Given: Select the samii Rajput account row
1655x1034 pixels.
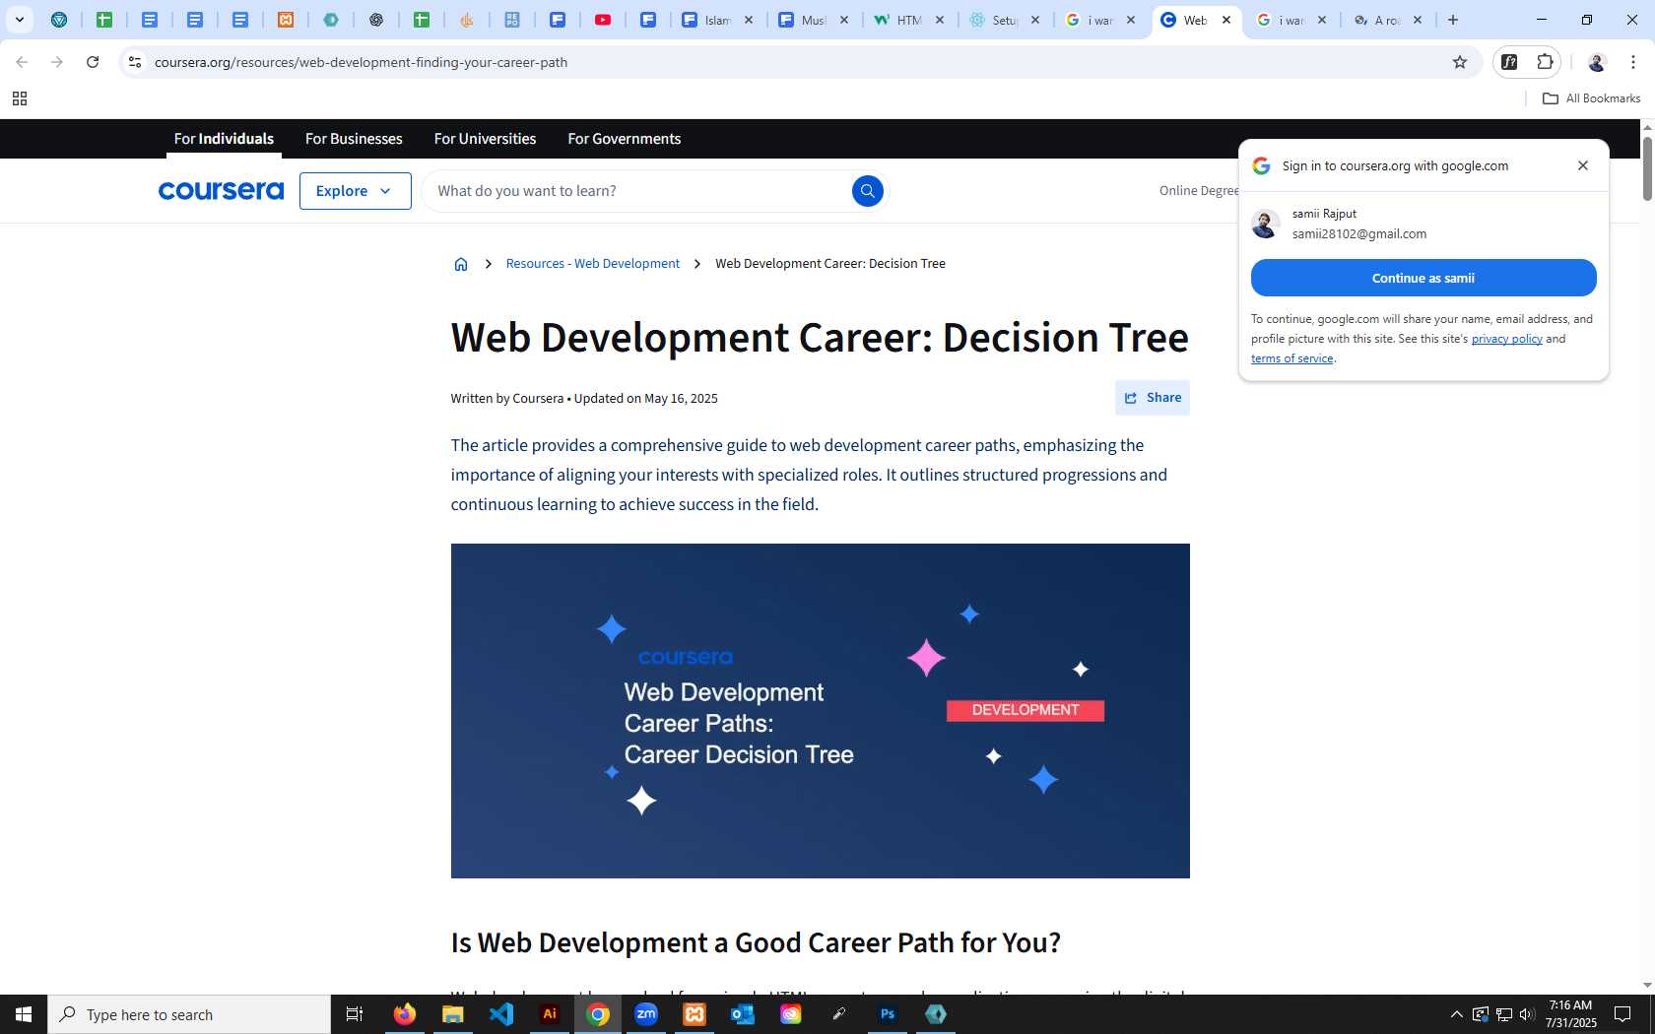Looking at the screenshot, I should (x=1423, y=224).
